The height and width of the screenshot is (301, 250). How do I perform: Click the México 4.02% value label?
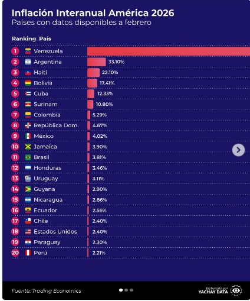(100, 136)
